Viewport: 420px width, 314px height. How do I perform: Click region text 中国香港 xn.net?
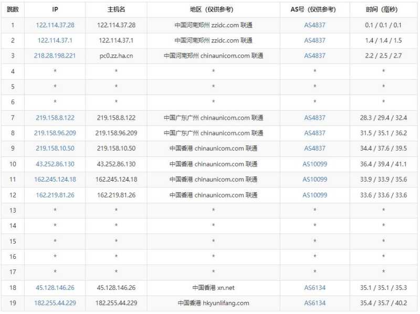tap(213, 288)
